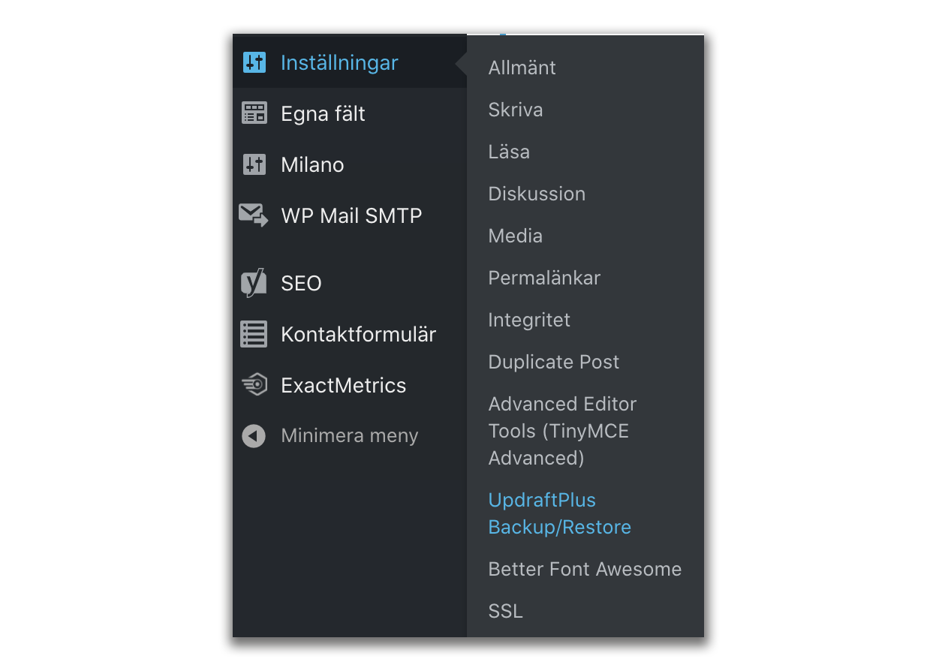Click the ExactMetrics target icon
936x671 pixels.
(x=254, y=385)
